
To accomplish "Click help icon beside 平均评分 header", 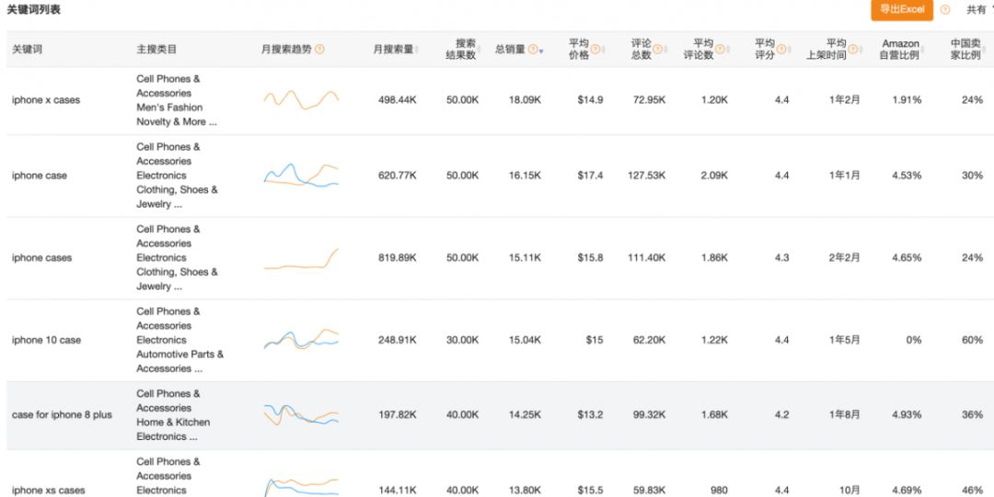I will (x=781, y=50).
